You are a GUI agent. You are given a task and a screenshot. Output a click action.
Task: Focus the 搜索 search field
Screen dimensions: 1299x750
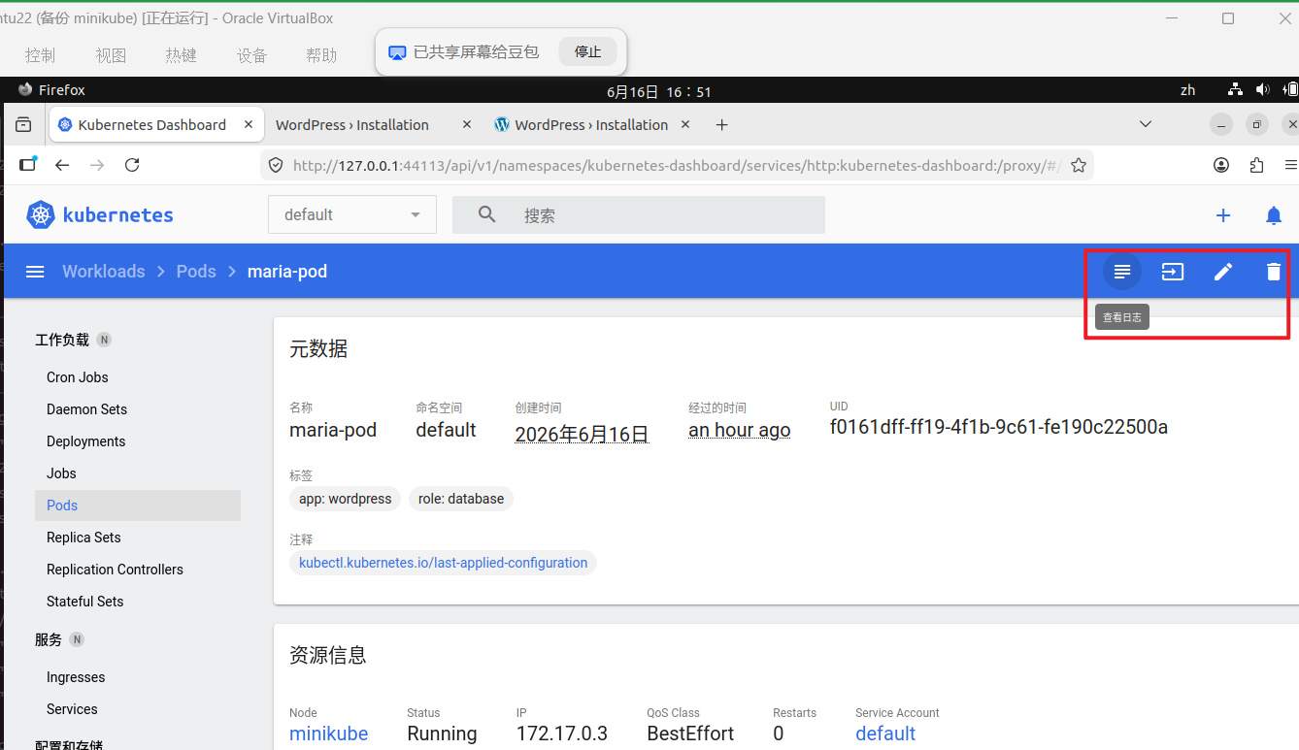coord(639,214)
